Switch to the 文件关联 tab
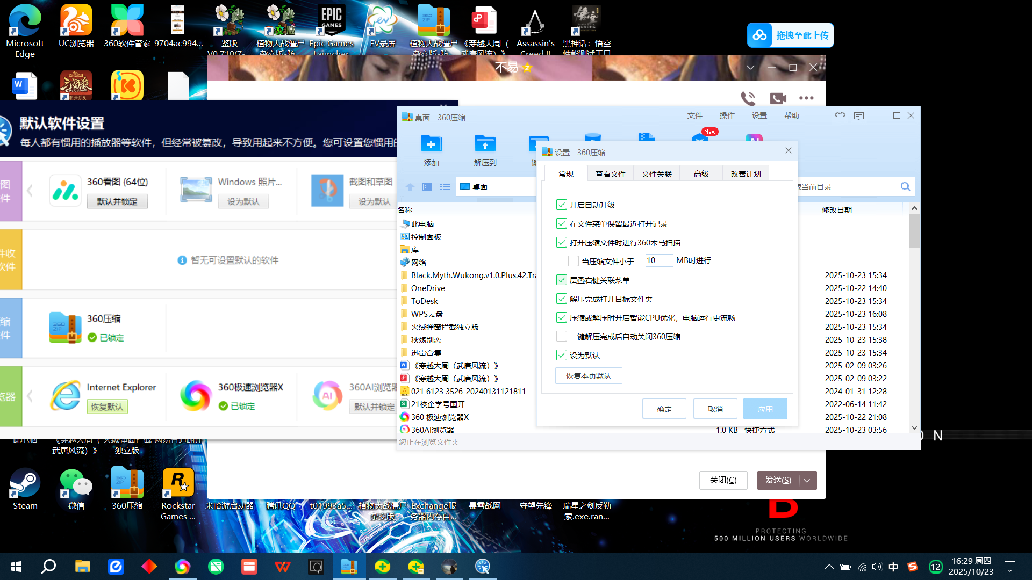 point(656,174)
